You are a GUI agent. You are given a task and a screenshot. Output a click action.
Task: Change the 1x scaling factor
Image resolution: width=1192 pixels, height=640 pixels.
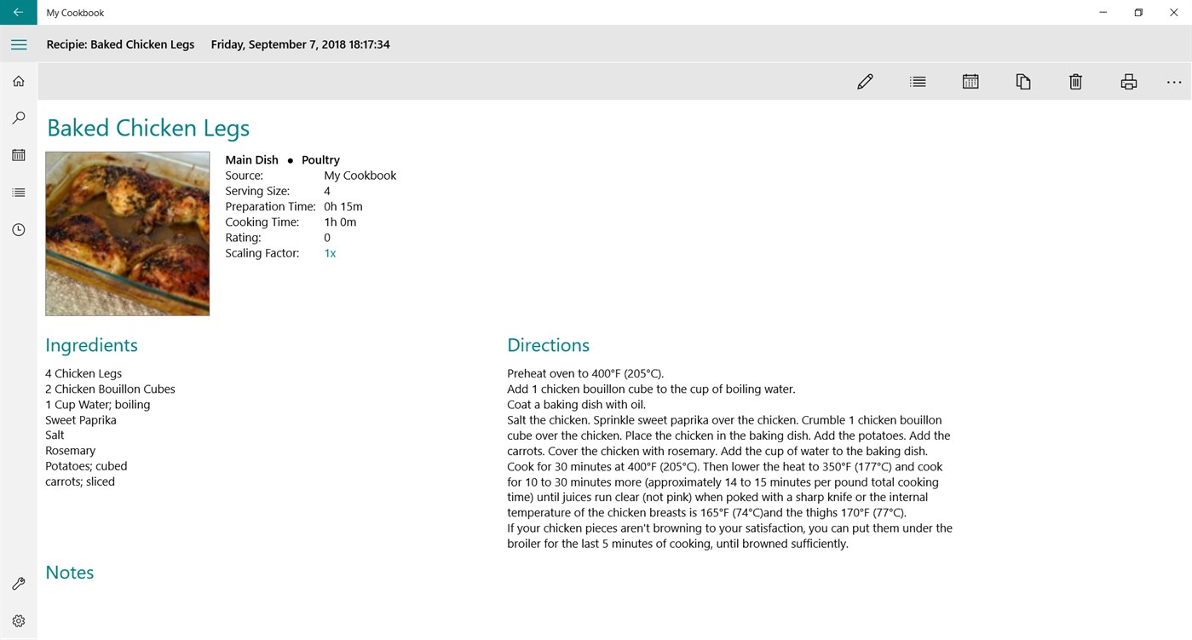coord(330,252)
